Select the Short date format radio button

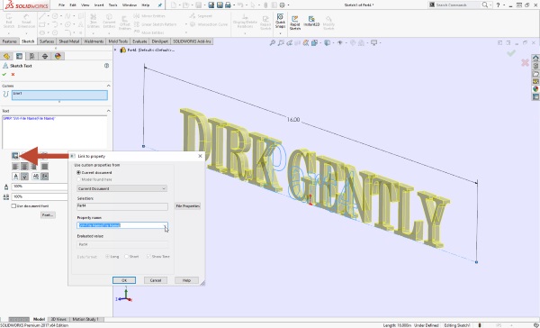(x=126, y=257)
